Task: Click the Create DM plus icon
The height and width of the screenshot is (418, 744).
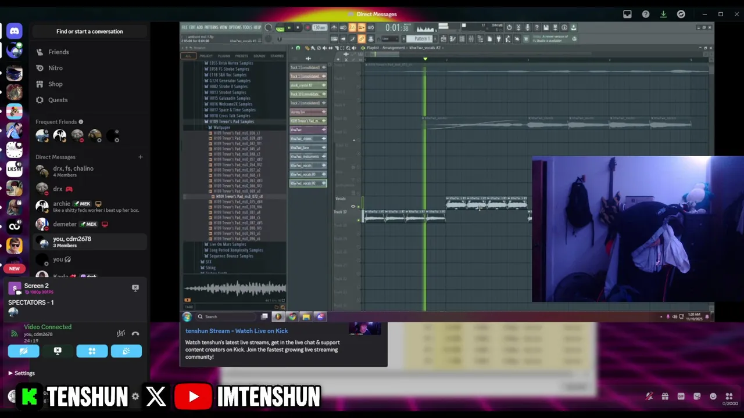Action: [140, 157]
